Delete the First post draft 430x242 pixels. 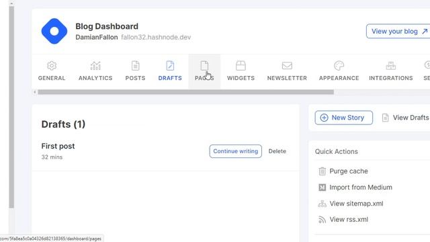277,151
